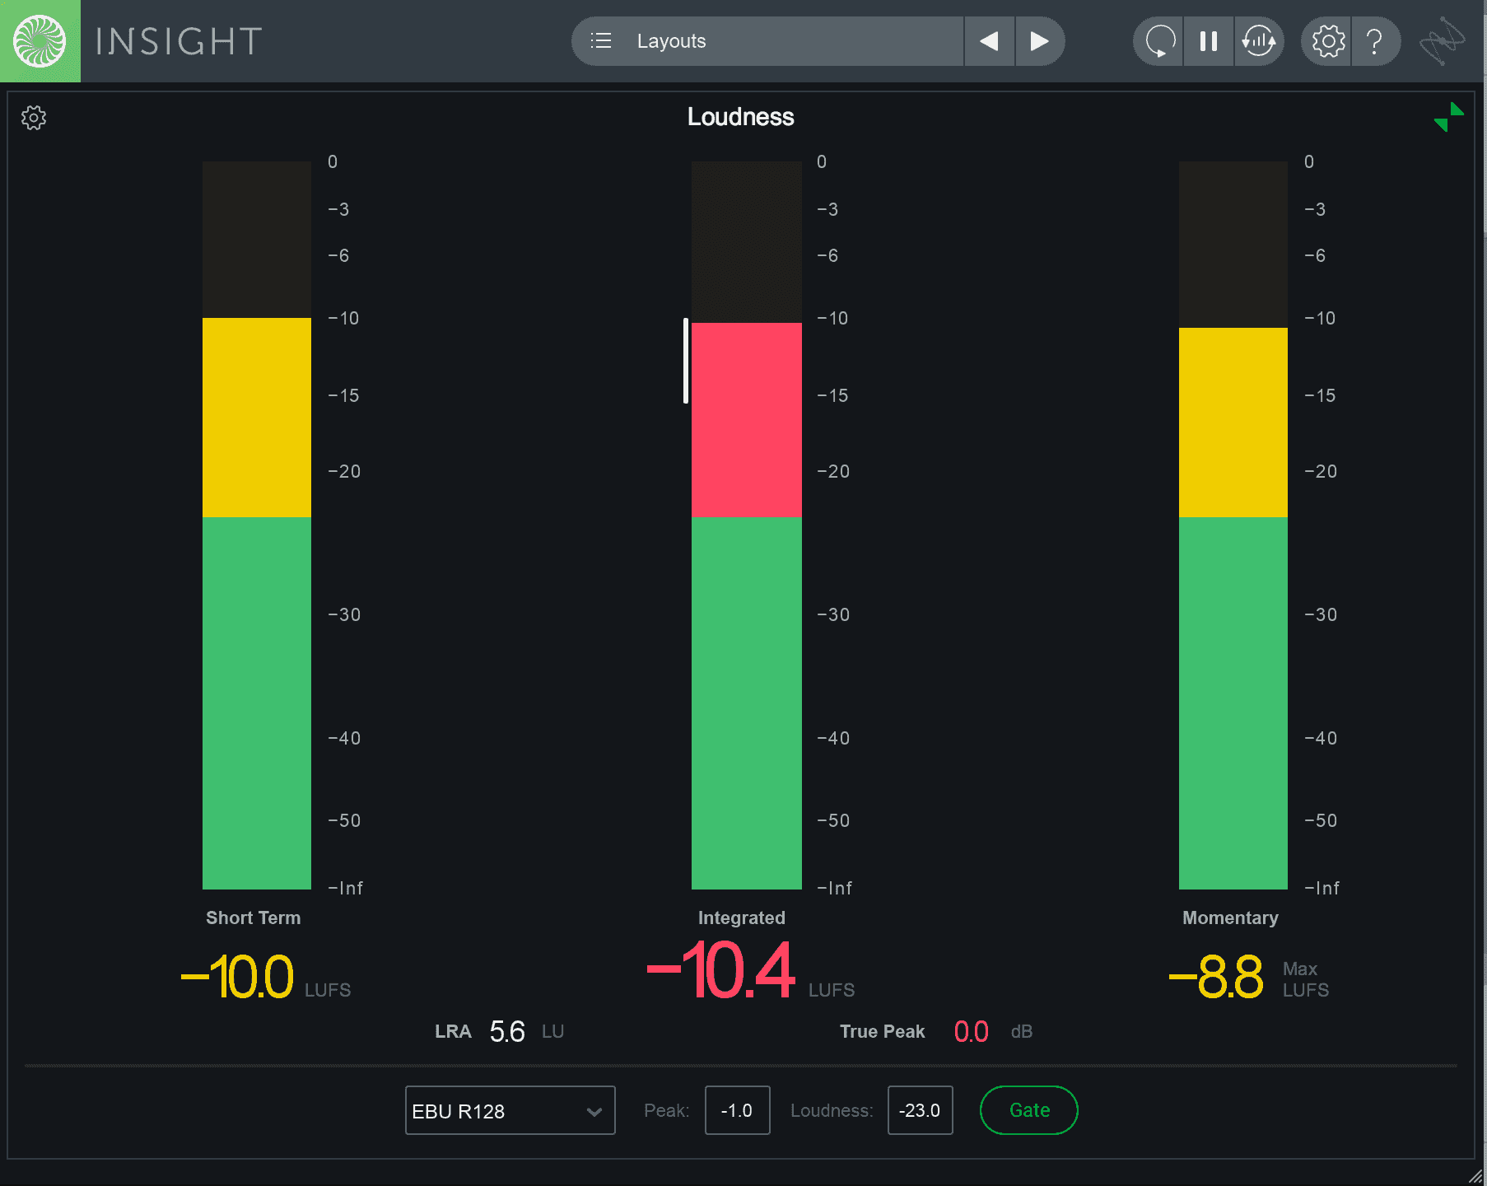Click the Integrated loudness meter bar
Image resolution: width=1487 pixels, height=1186 pixels.
(747, 525)
